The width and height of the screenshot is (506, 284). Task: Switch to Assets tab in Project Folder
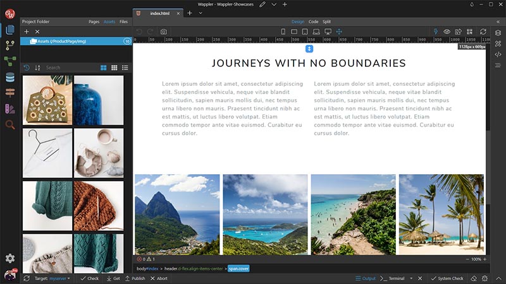109,21
